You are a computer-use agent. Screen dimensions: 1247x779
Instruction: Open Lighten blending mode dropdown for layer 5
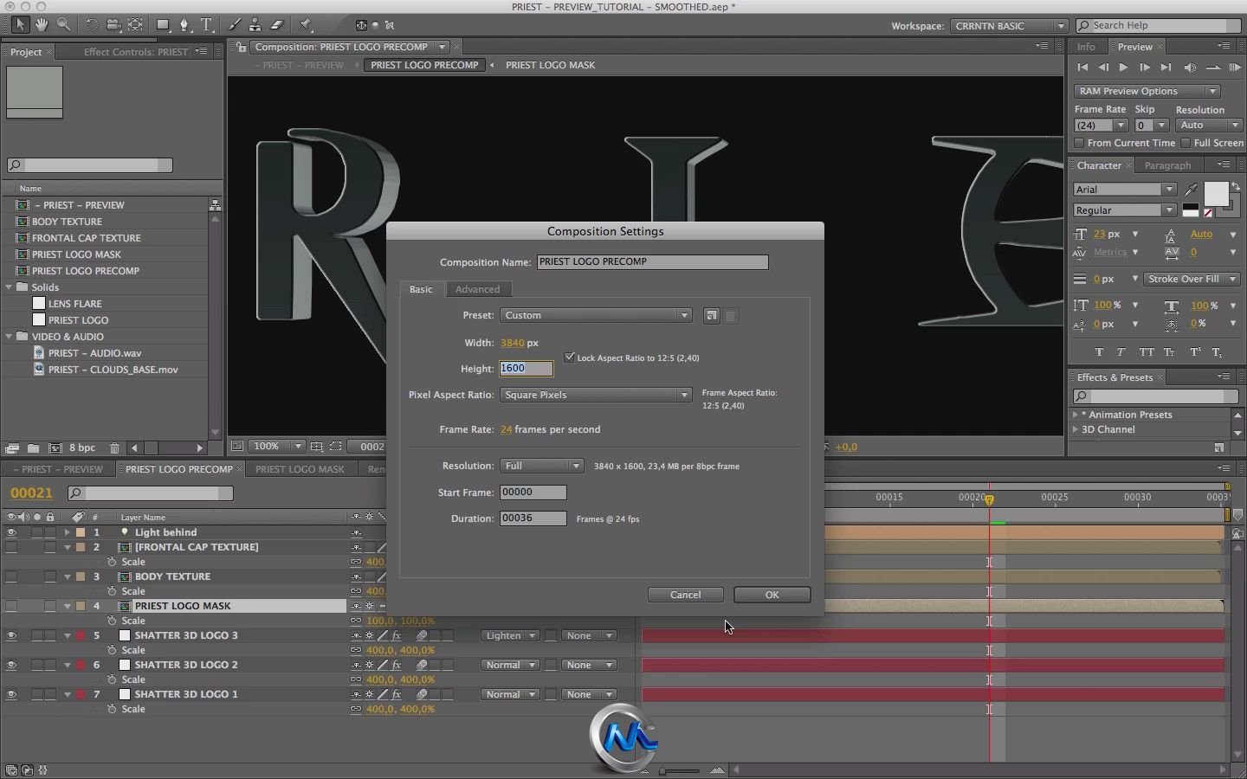tap(510, 635)
